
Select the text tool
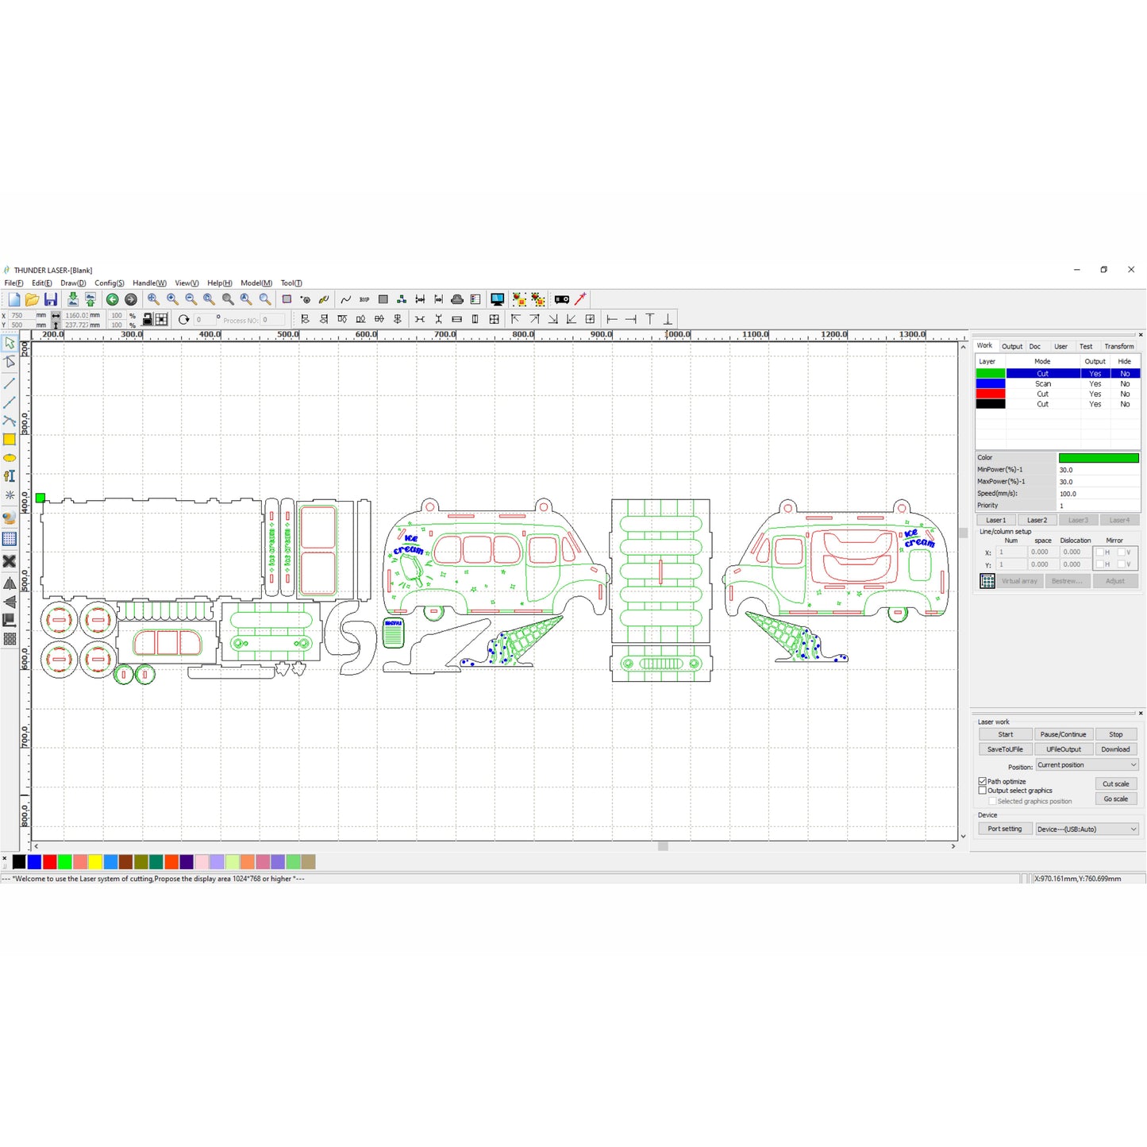[x=10, y=477]
